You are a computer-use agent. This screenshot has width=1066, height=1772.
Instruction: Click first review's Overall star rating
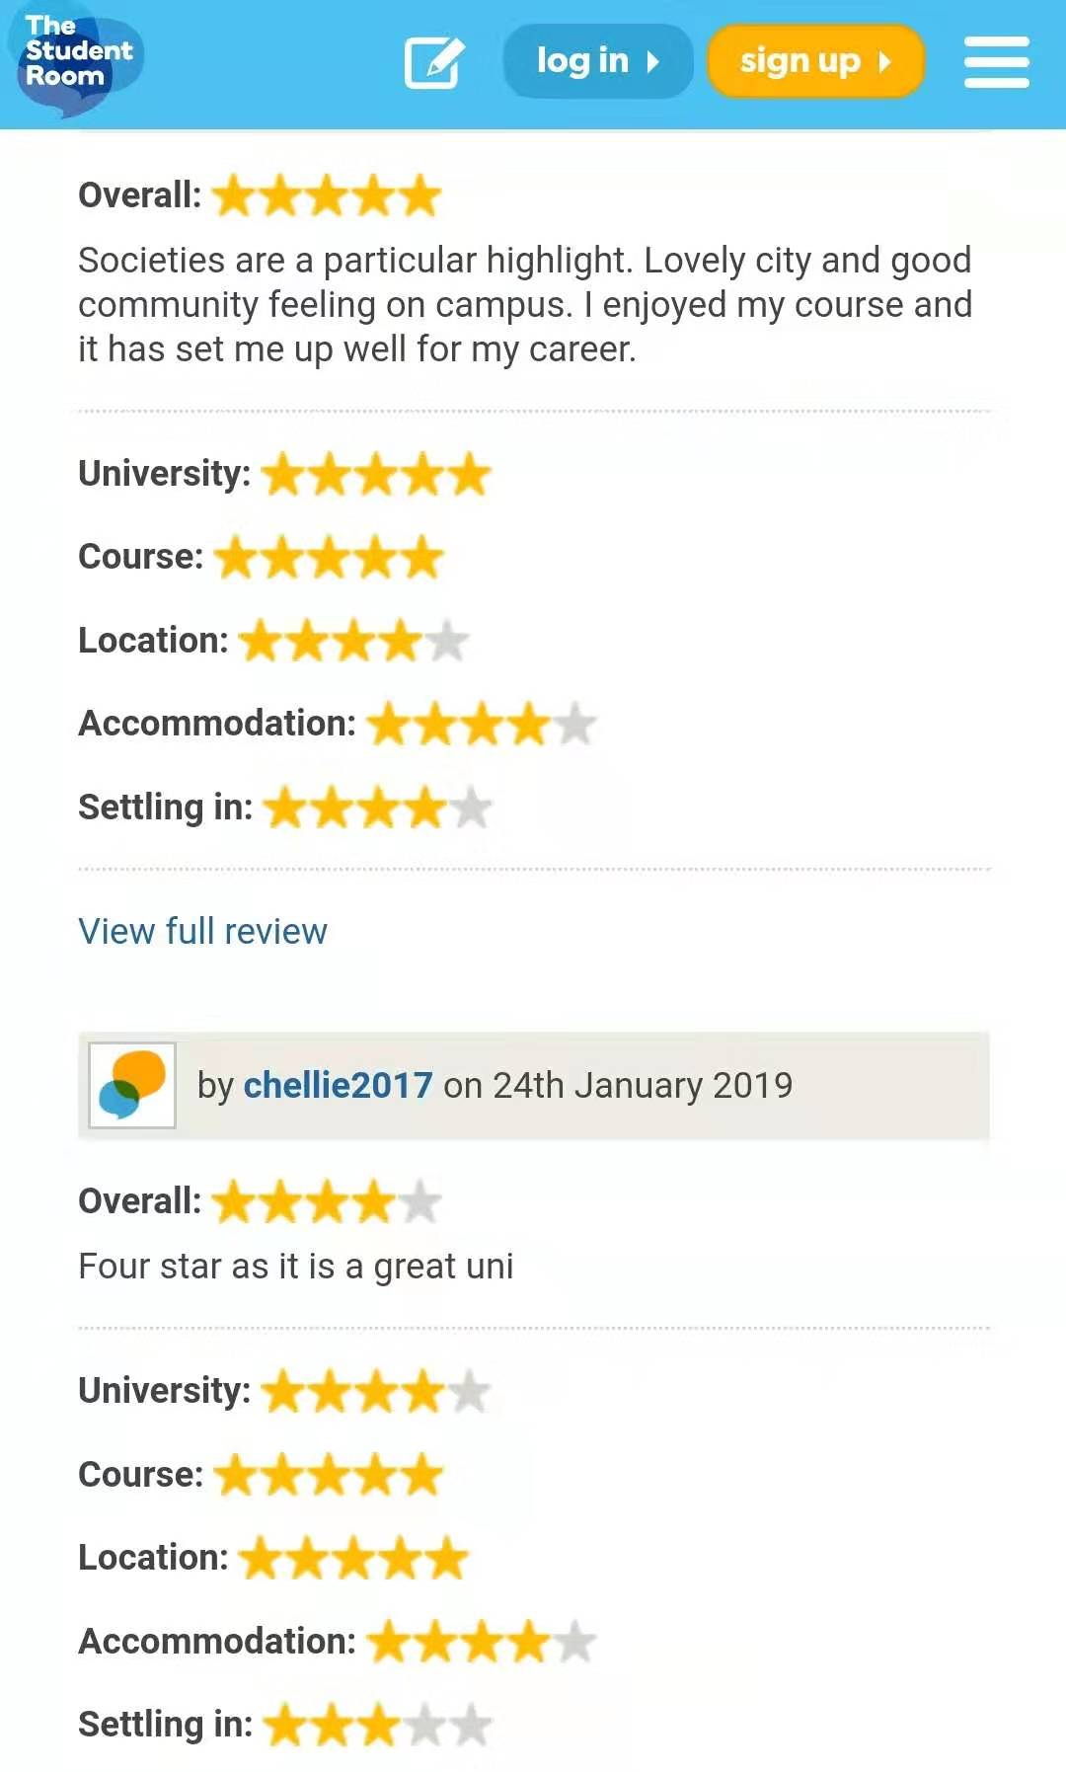[x=326, y=195]
